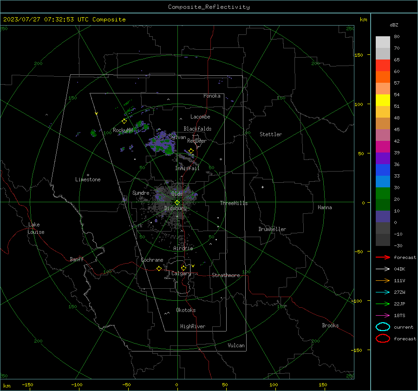The width and height of the screenshot is (418, 391).
Task: Click the Lake Louise map label
Action: click(36, 228)
